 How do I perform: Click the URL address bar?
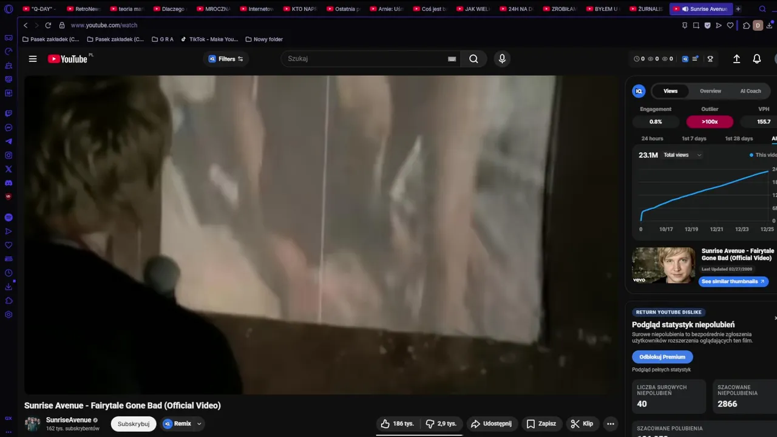coord(104,25)
